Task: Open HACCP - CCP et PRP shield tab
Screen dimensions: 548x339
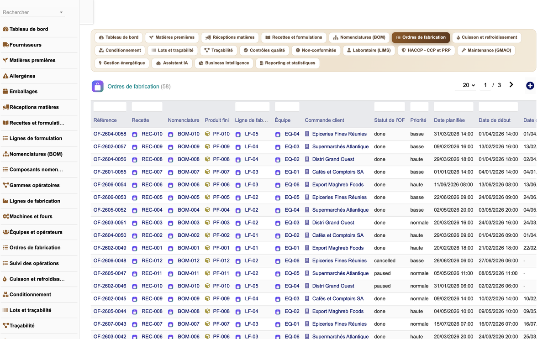Action: [x=426, y=50]
